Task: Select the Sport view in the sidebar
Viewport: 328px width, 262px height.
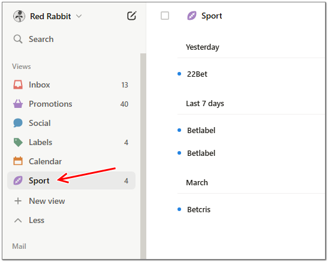Action: pyautogui.click(x=71, y=180)
